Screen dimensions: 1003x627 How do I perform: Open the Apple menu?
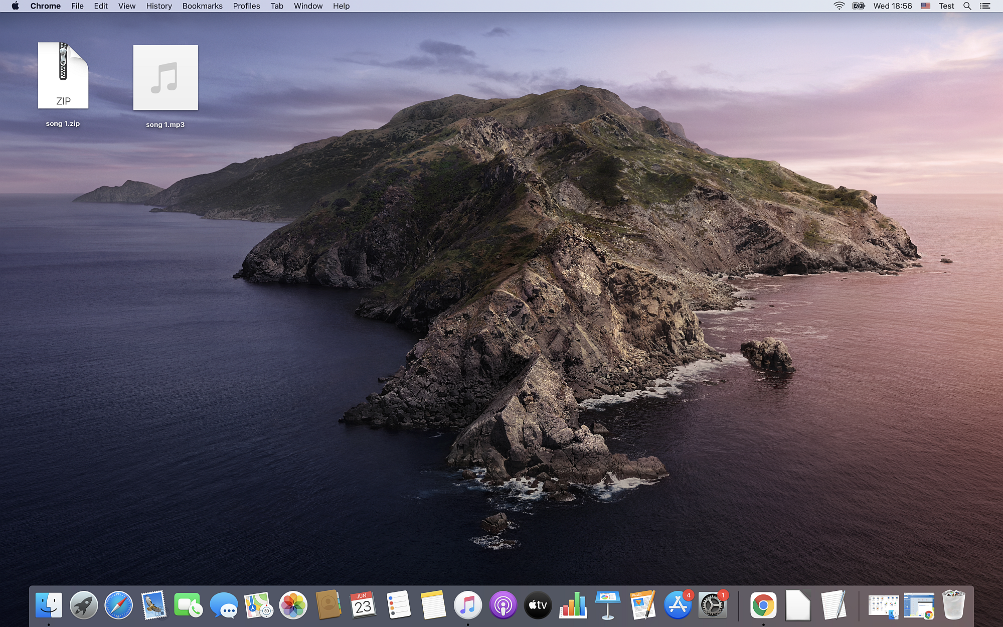click(15, 6)
